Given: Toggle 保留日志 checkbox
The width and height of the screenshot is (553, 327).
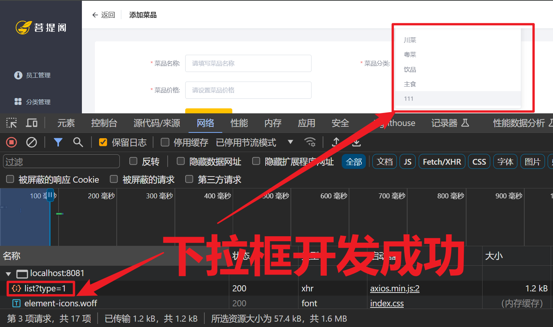Looking at the screenshot, I should pos(103,142).
